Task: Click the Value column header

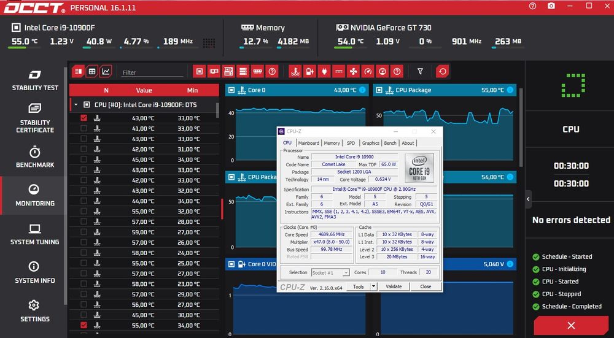Action: point(144,90)
